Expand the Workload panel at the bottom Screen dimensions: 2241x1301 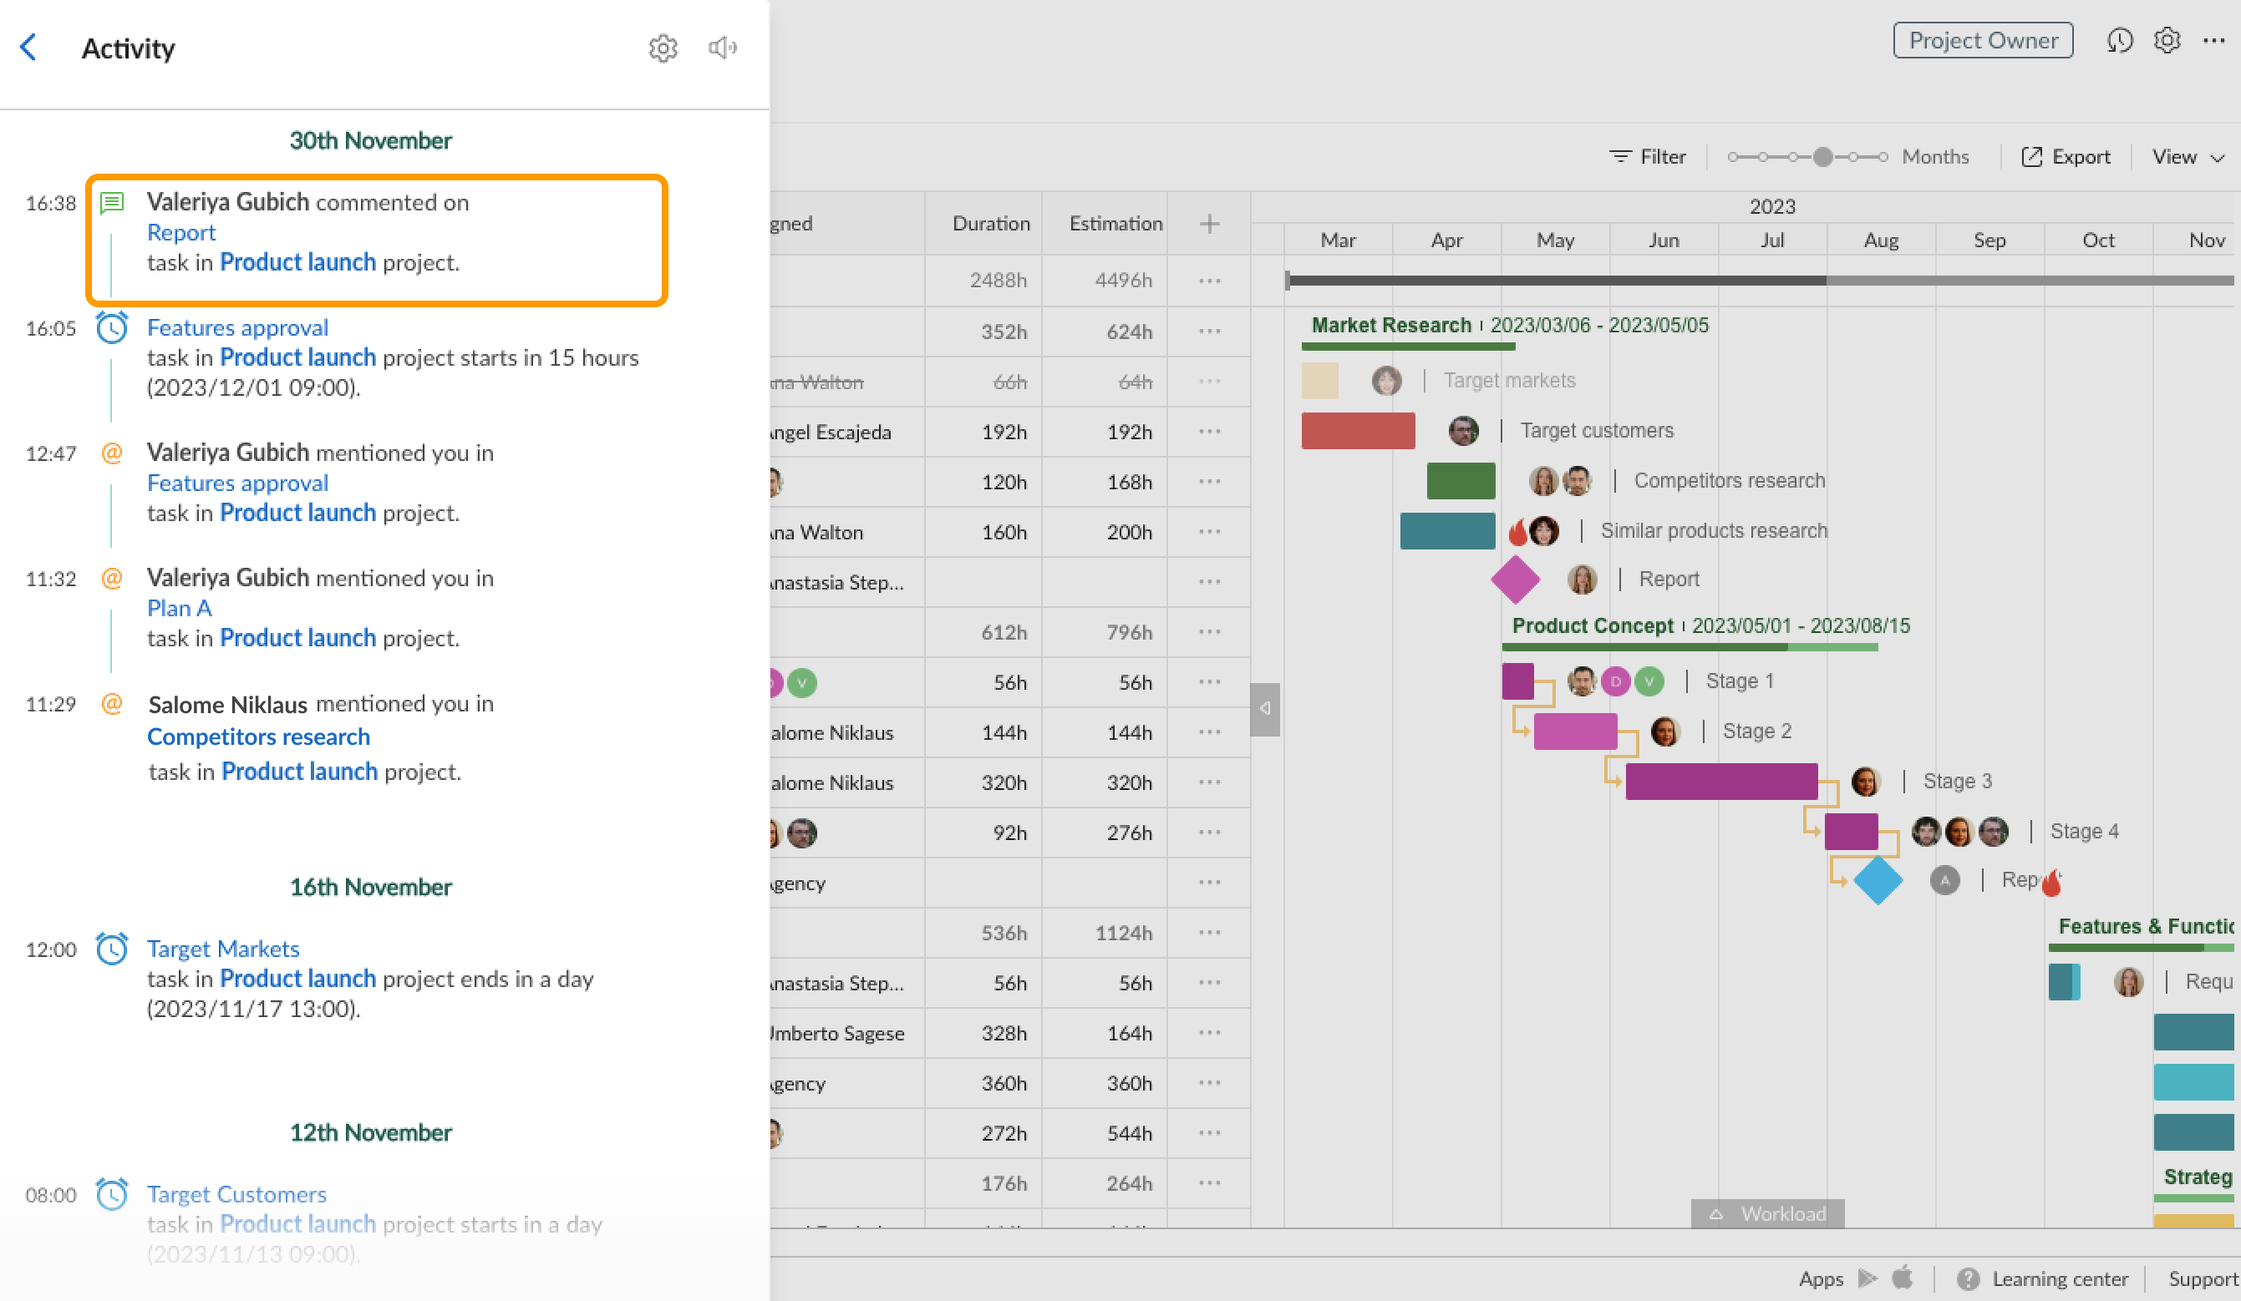point(1768,1213)
